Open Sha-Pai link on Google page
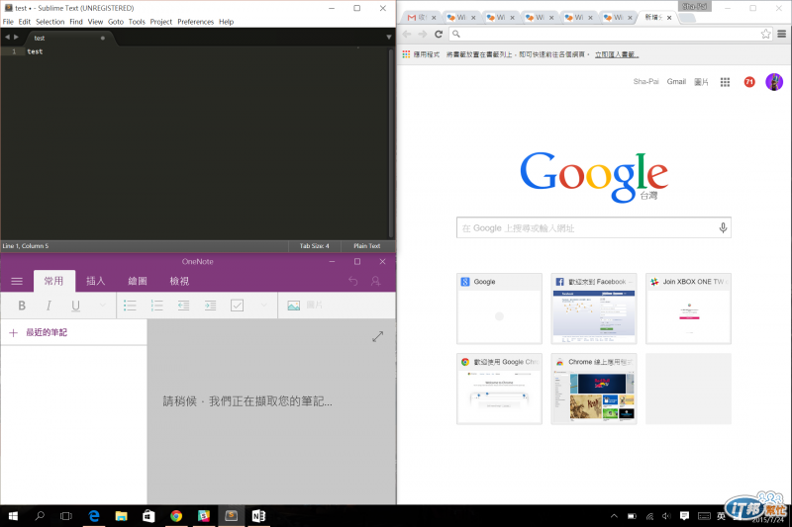 [646, 82]
